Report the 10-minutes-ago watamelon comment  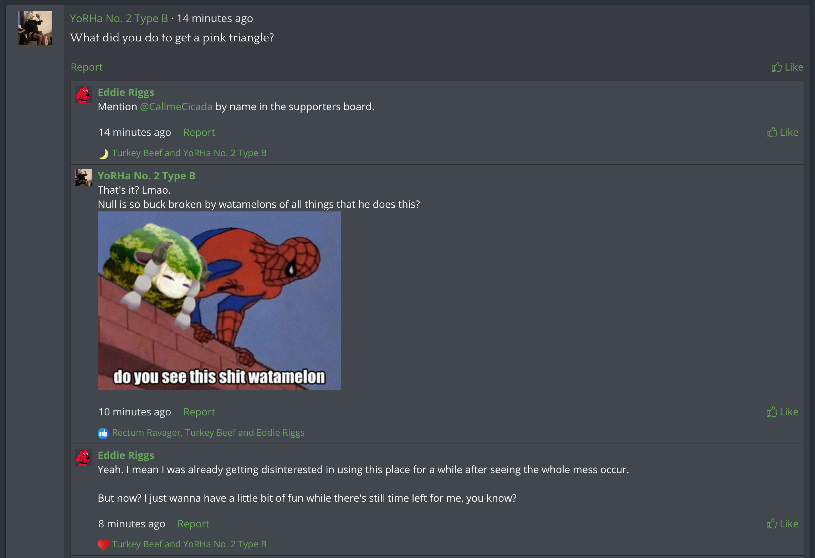click(x=199, y=412)
